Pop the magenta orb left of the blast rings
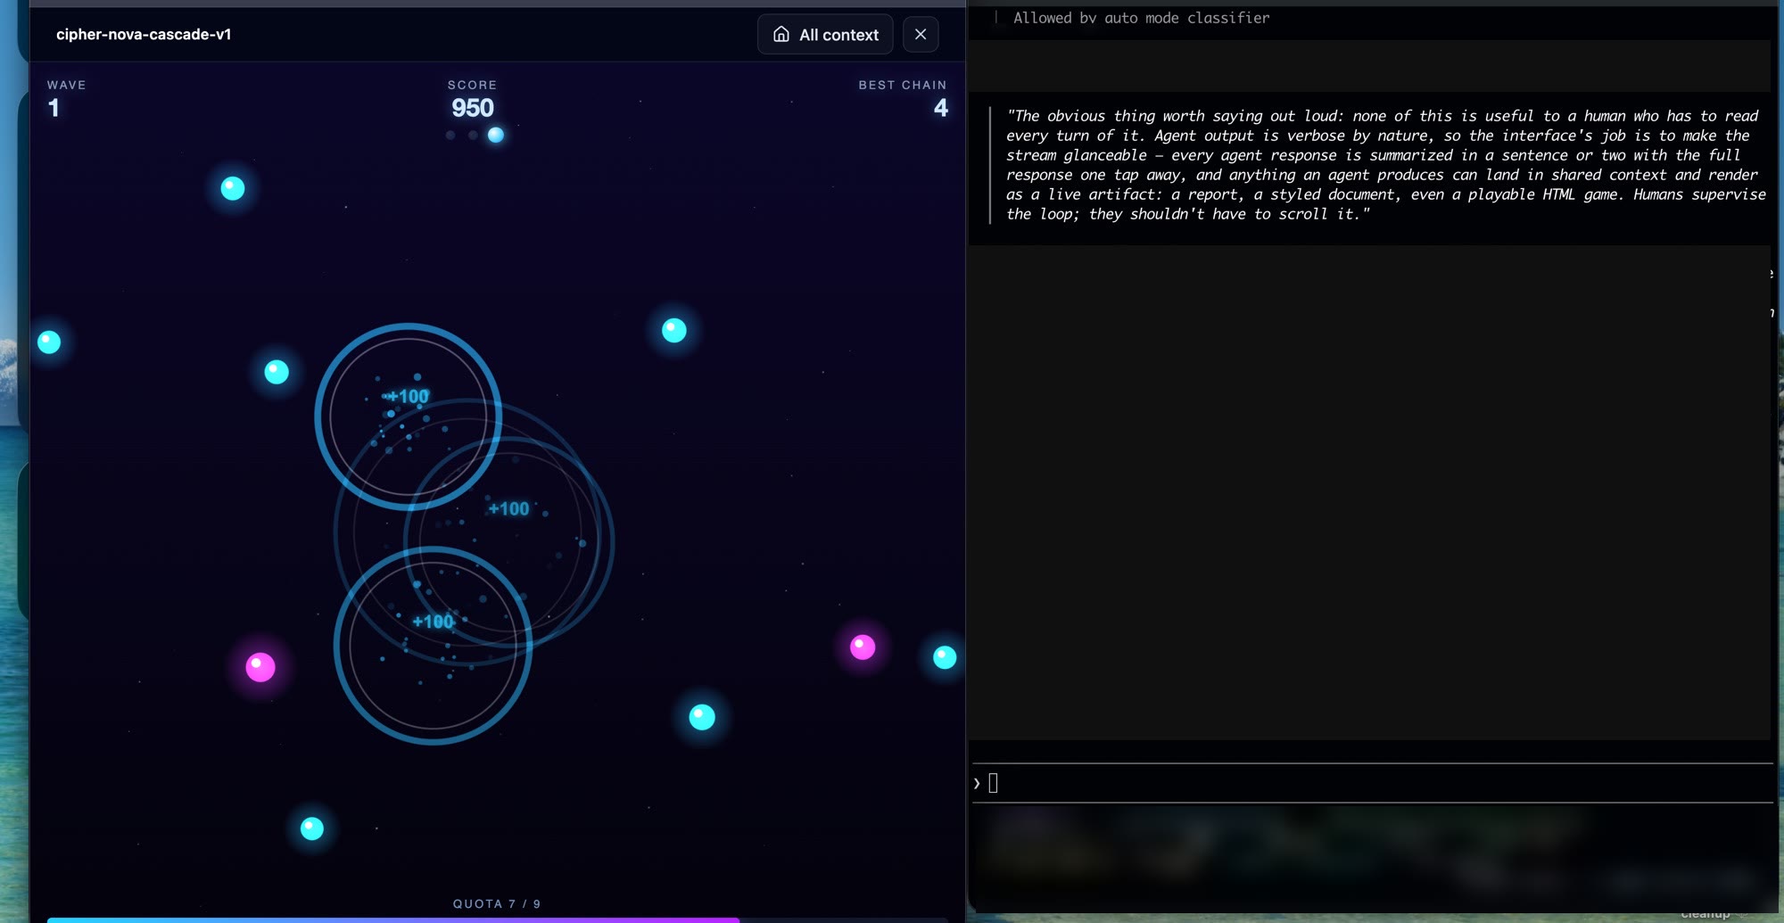This screenshot has width=1784, height=923. (260, 666)
